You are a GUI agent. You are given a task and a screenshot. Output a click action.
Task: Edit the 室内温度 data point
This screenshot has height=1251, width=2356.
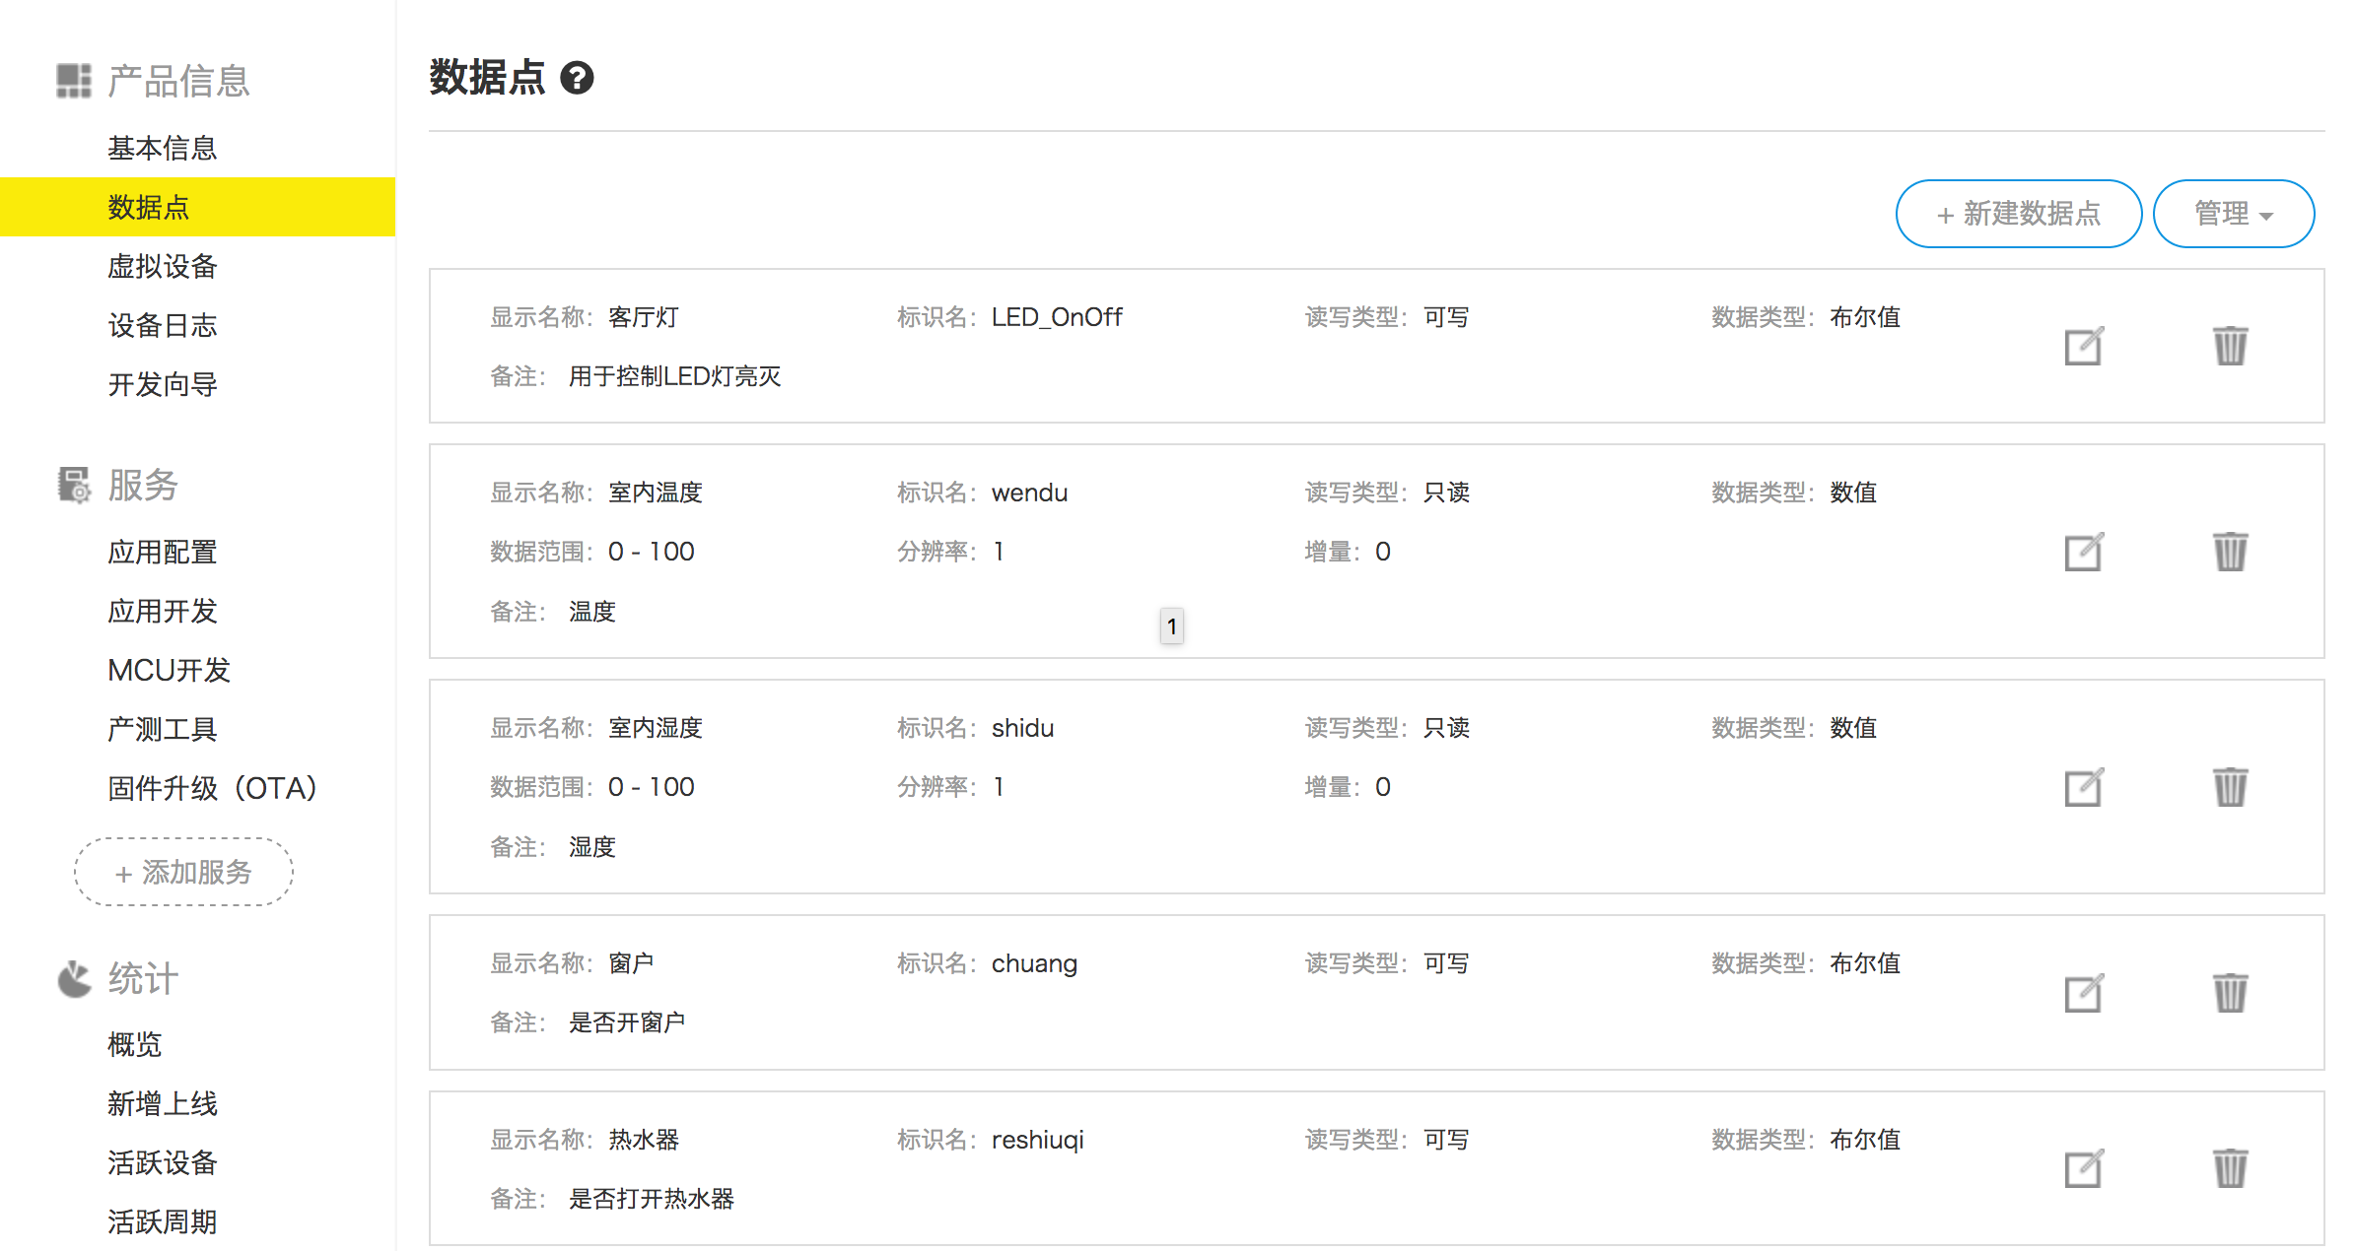[x=2083, y=554]
